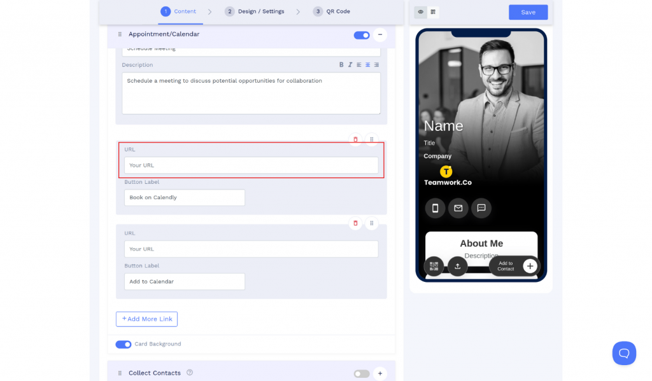
Task: Go to QR Code step
Action: pos(331,11)
